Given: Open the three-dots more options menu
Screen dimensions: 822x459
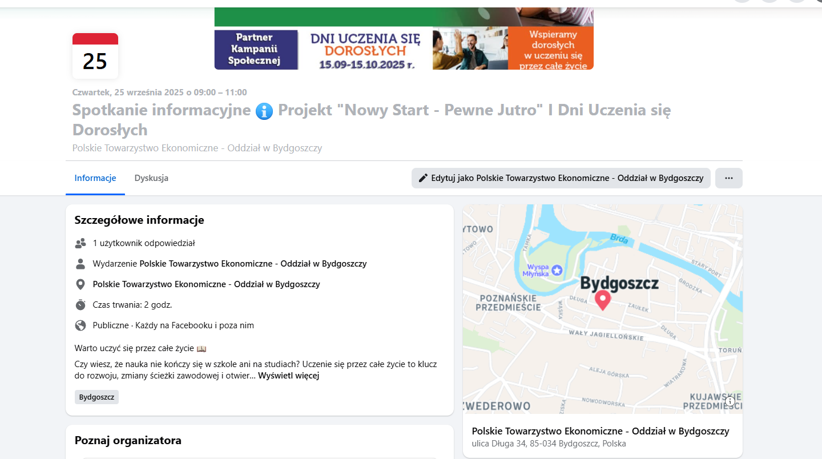Looking at the screenshot, I should [728, 178].
